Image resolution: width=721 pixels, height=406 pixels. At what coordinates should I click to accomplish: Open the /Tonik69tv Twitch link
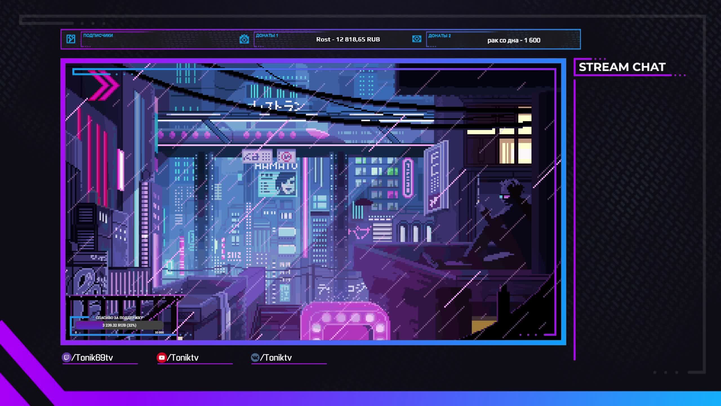pyautogui.click(x=92, y=358)
